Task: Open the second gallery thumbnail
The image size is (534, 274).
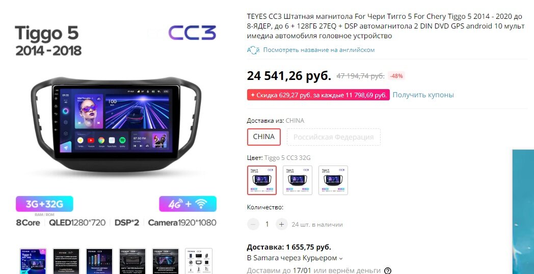Action: tap(66, 261)
